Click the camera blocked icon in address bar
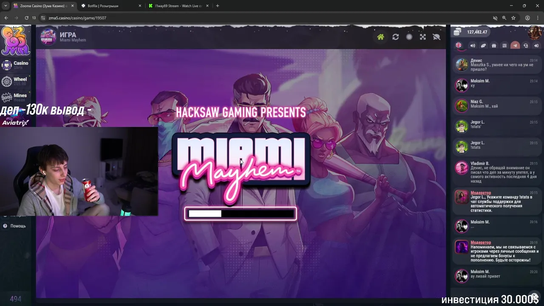544x306 pixels. pos(495,18)
